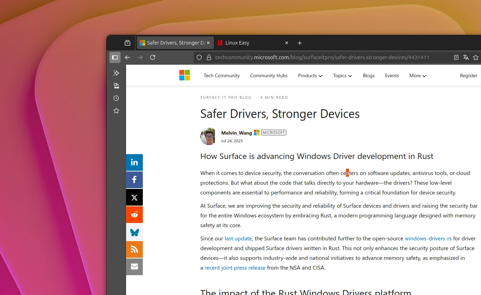Bookmark this page with the star

pos(476,57)
